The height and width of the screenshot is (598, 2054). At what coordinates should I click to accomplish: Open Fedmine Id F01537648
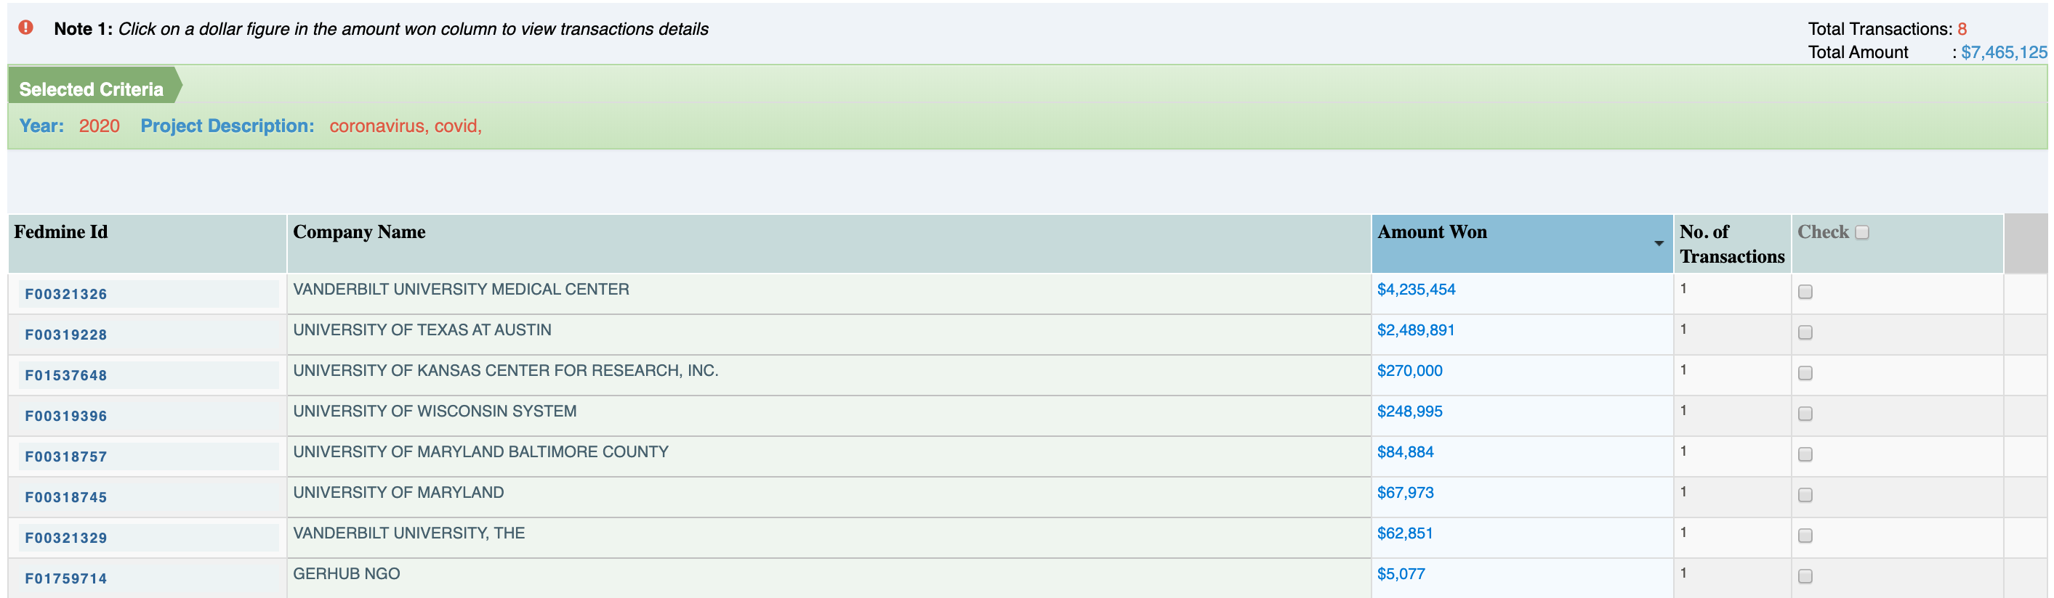[x=66, y=376]
